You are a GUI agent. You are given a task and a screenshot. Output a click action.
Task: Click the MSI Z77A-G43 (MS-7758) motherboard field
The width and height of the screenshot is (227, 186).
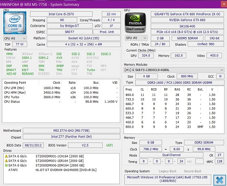71,130
